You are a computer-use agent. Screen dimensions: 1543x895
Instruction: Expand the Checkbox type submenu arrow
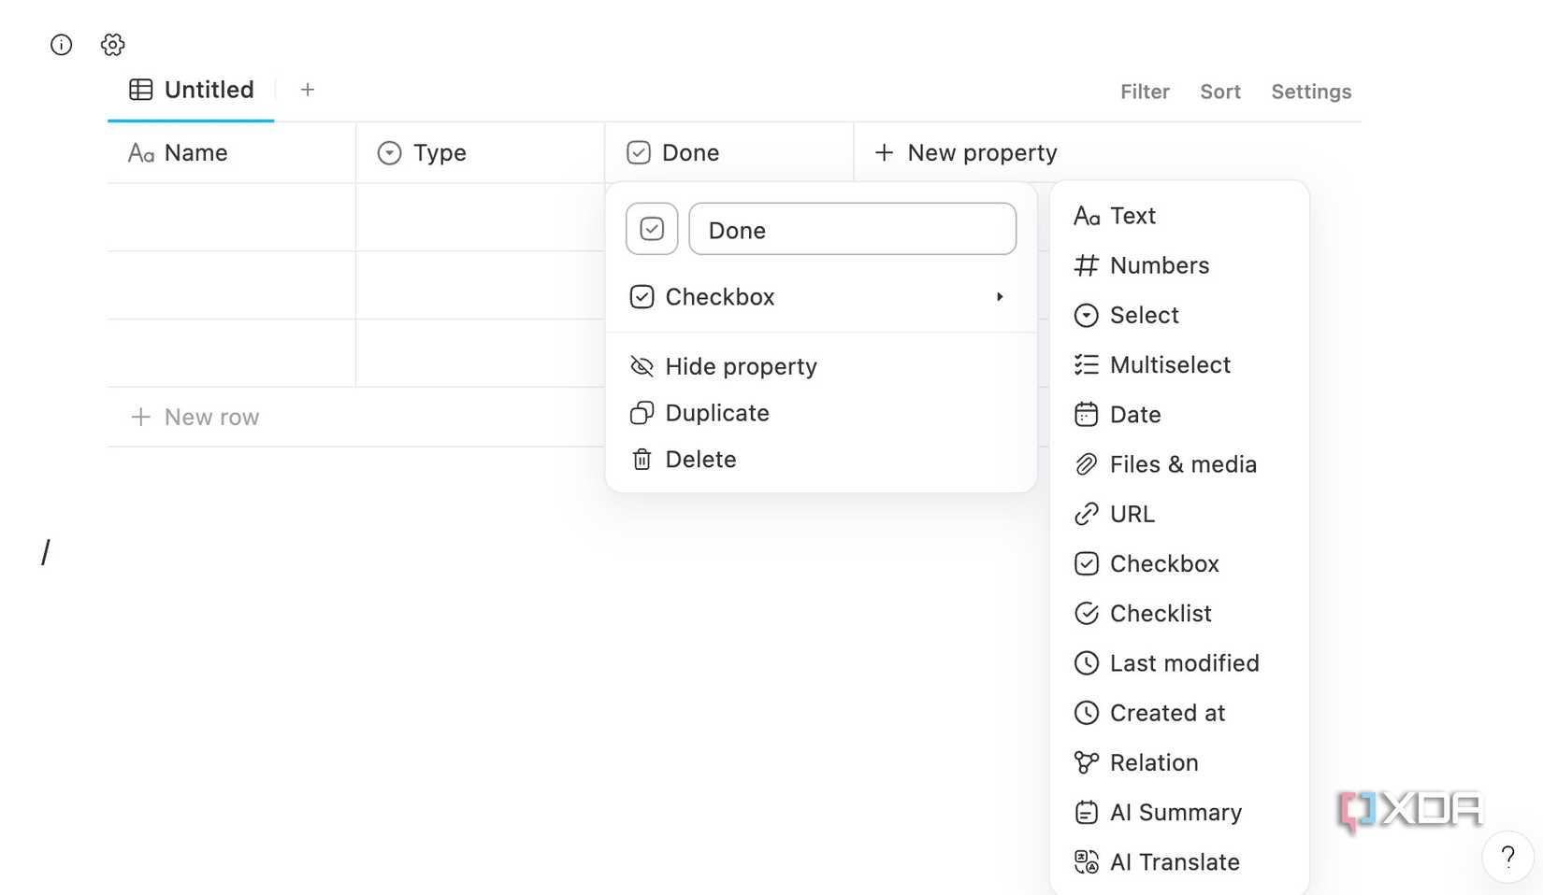pyautogui.click(x=1000, y=297)
